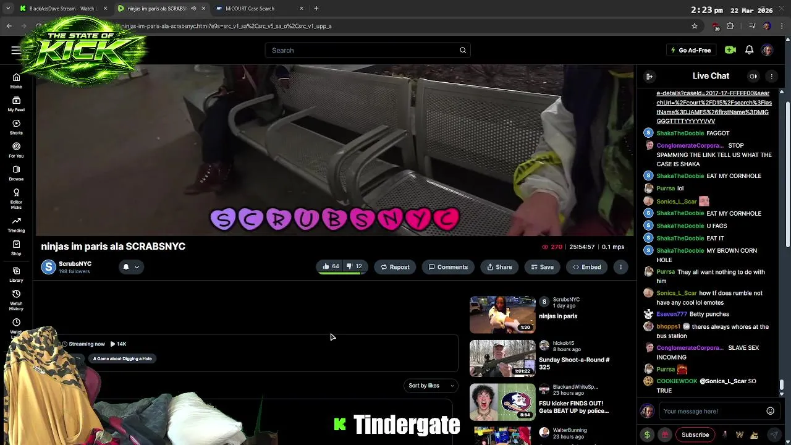
Task: Open Trending in sidebar
Action: pyautogui.click(x=16, y=225)
